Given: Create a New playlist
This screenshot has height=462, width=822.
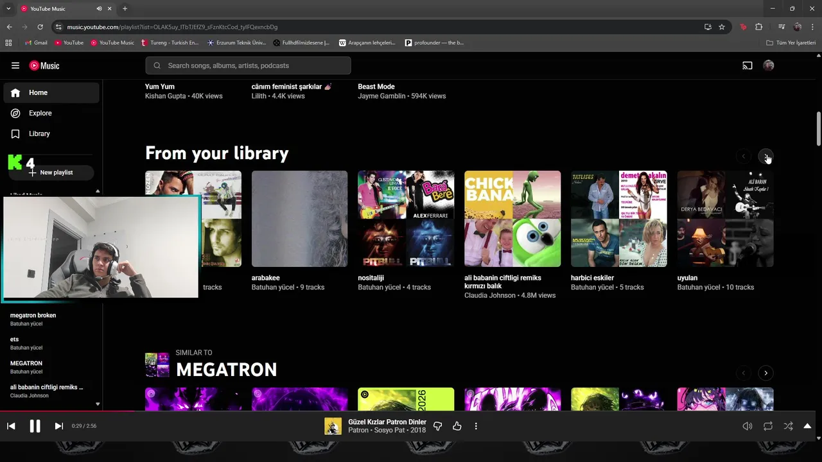Looking at the screenshot, I should point(51,173).
